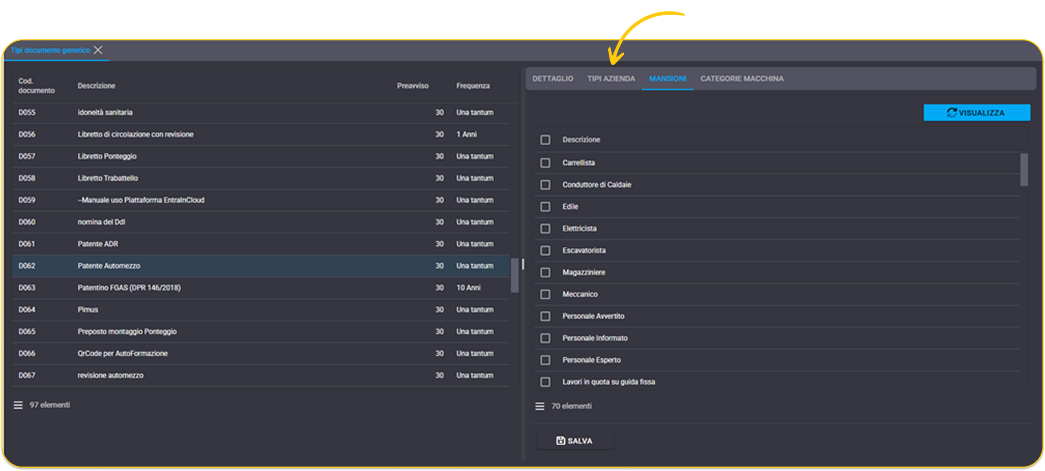Click the document grid vertical scrollbar
1045x471 pixels.
pyautogui.click(x=515, y=275)
